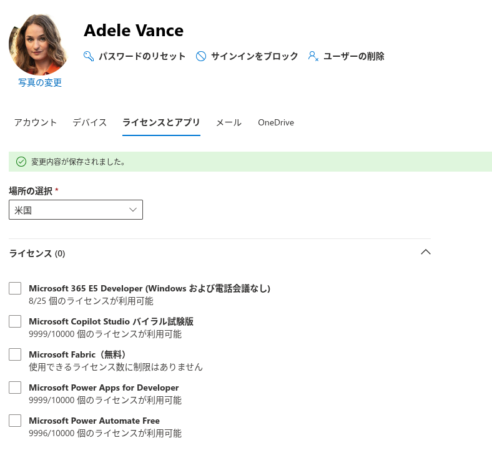Check Microsoft 365 E5 Developer license

point(15,288)
